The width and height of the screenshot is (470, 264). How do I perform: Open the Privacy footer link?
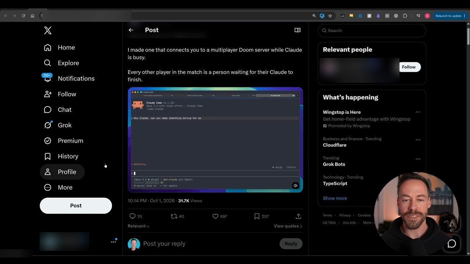345,215
